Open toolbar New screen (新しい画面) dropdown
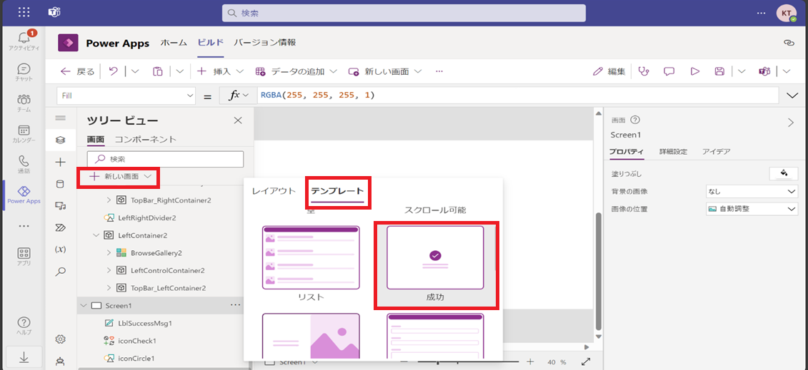The image size is (808, 370). coord(385,71)
